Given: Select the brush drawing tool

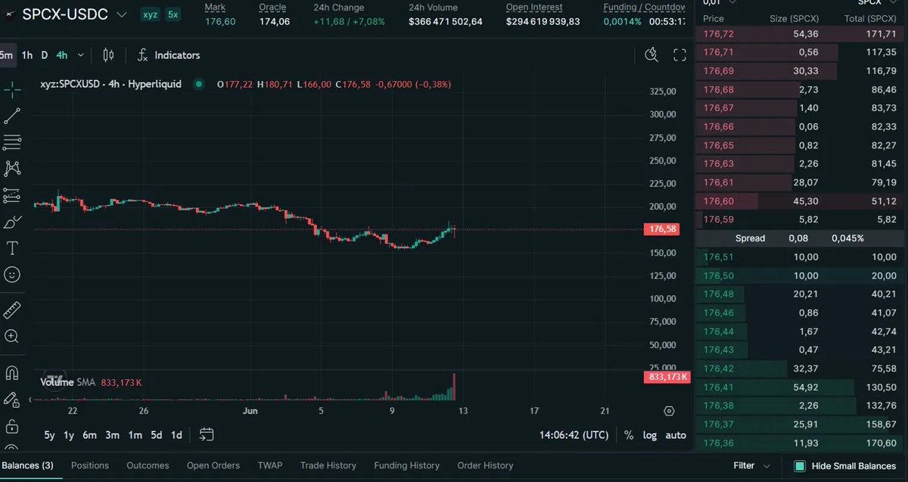Looking at the screenshot, I should point(12,222).
